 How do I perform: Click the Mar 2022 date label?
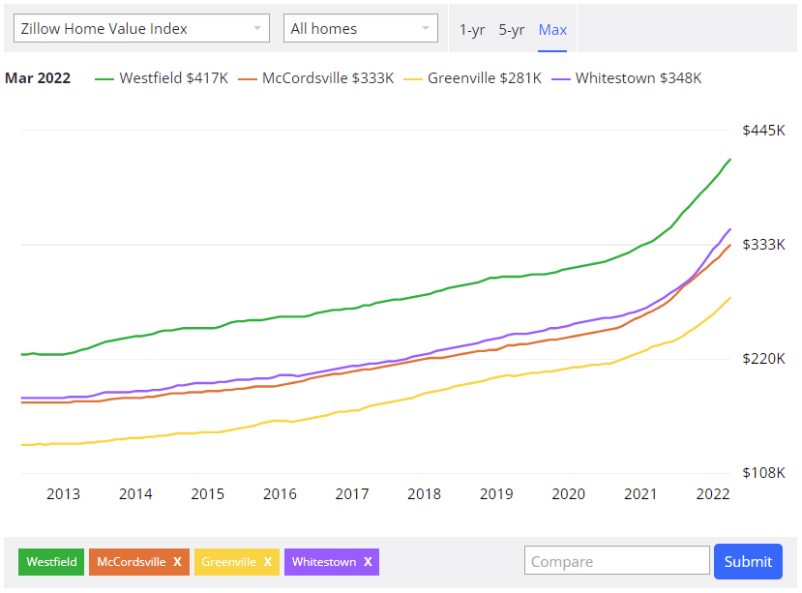tap(38, 77)
